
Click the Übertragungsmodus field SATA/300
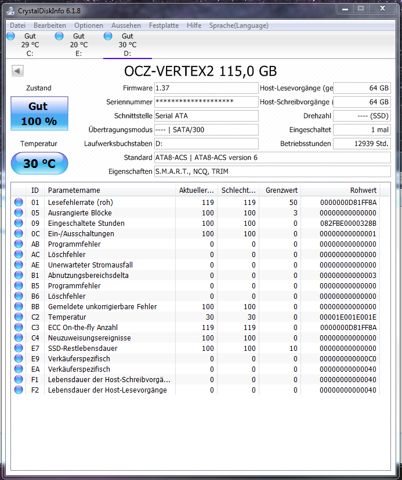click(x=206, y=130)
